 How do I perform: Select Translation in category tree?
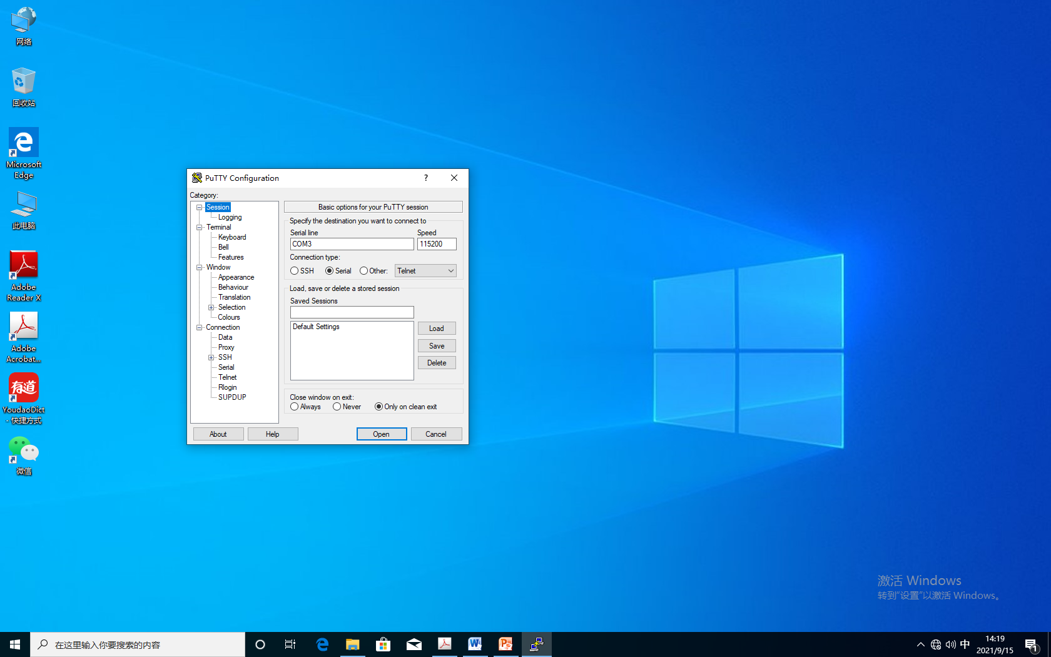234,297
